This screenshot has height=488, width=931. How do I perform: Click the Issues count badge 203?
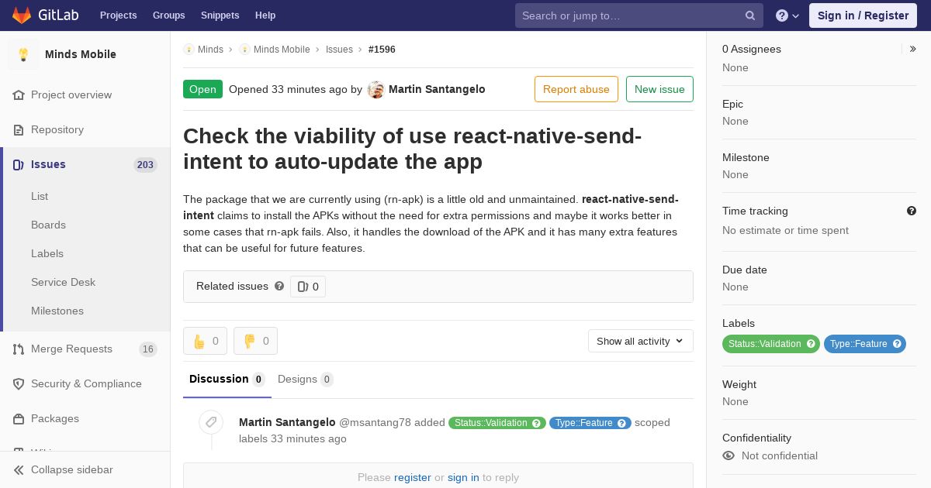pos(145,164)
